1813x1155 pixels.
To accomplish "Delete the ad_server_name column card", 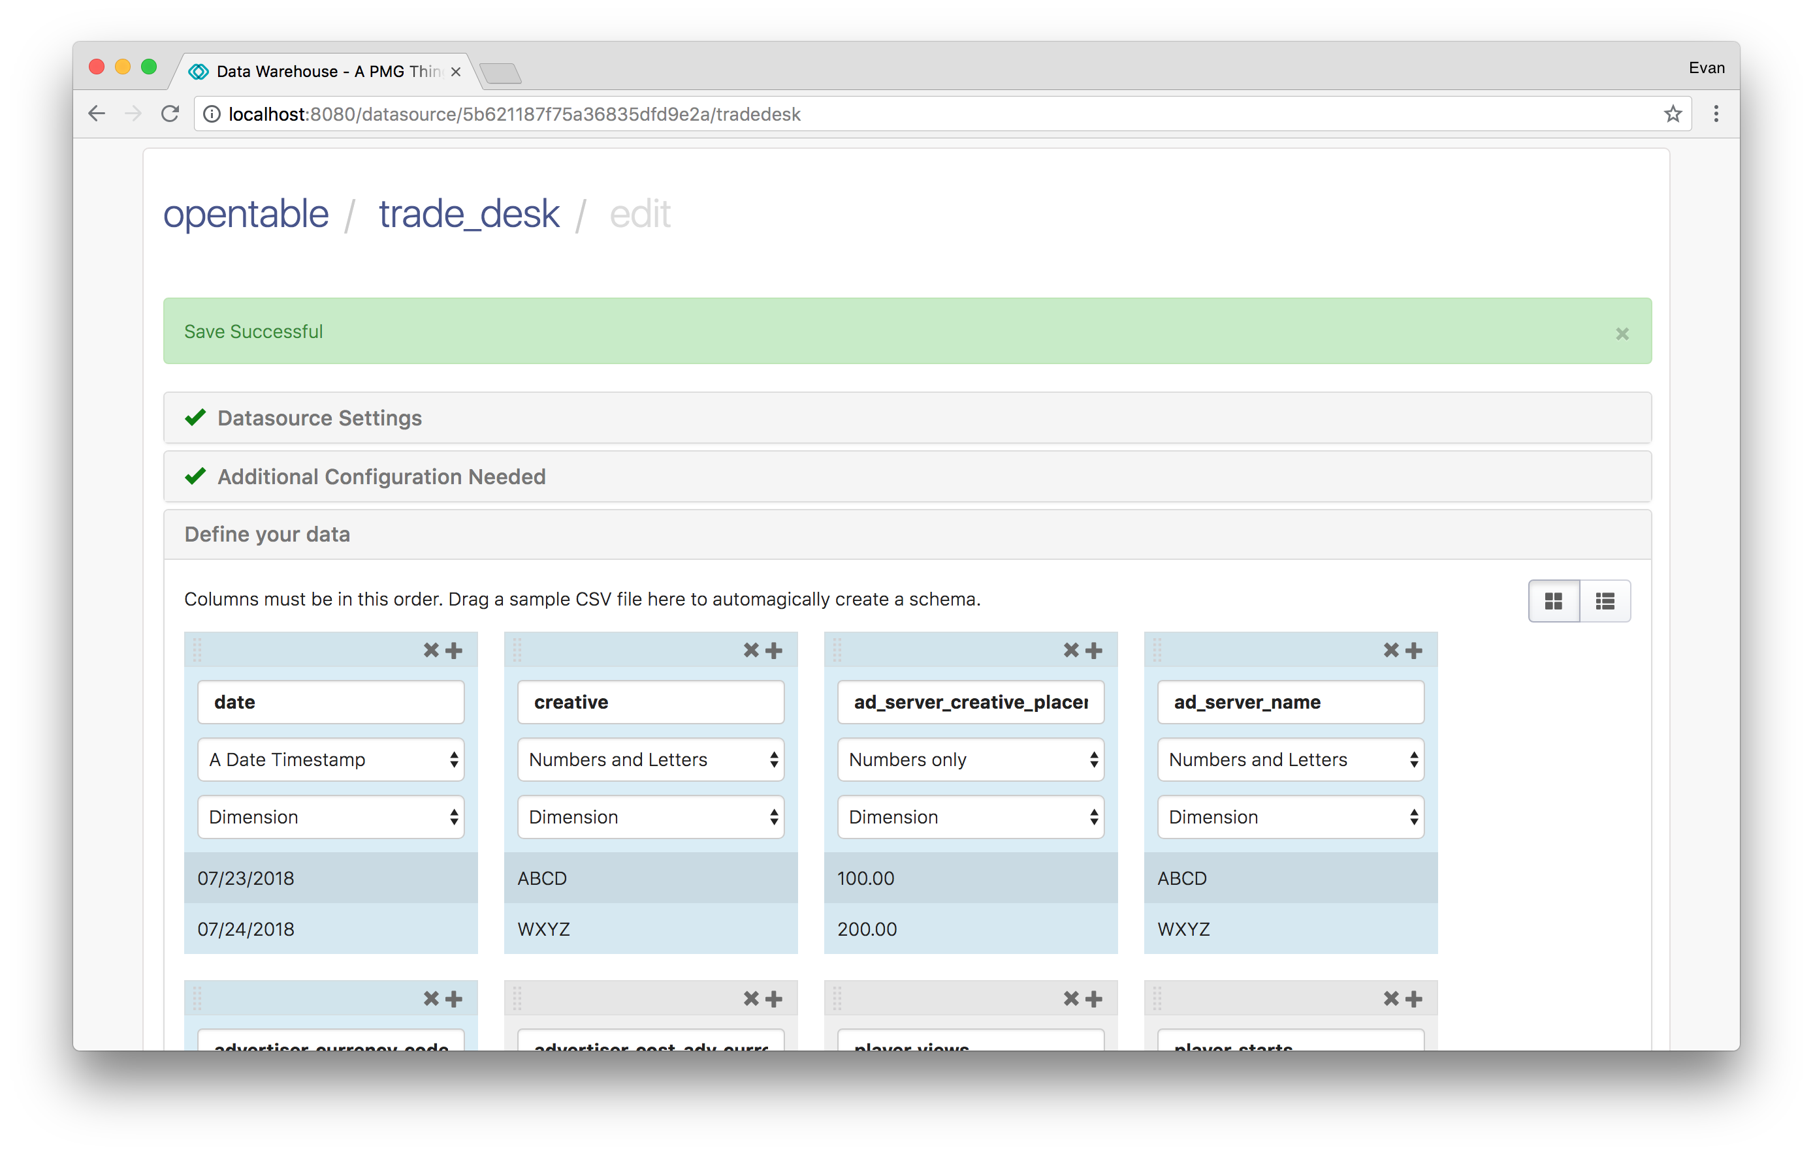I will click(1390, 650).
